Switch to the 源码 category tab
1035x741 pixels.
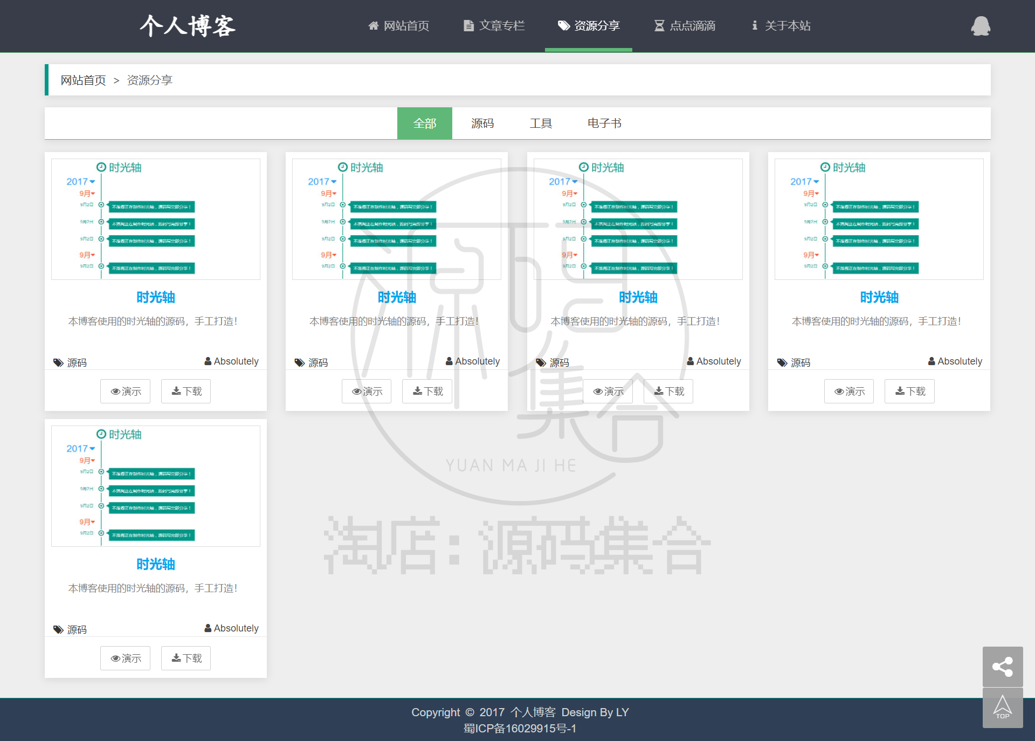point(482,123)
